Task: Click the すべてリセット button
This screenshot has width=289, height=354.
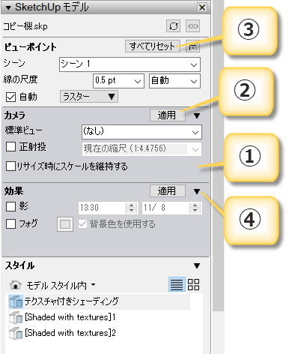Action: click(x=153, y=46)
